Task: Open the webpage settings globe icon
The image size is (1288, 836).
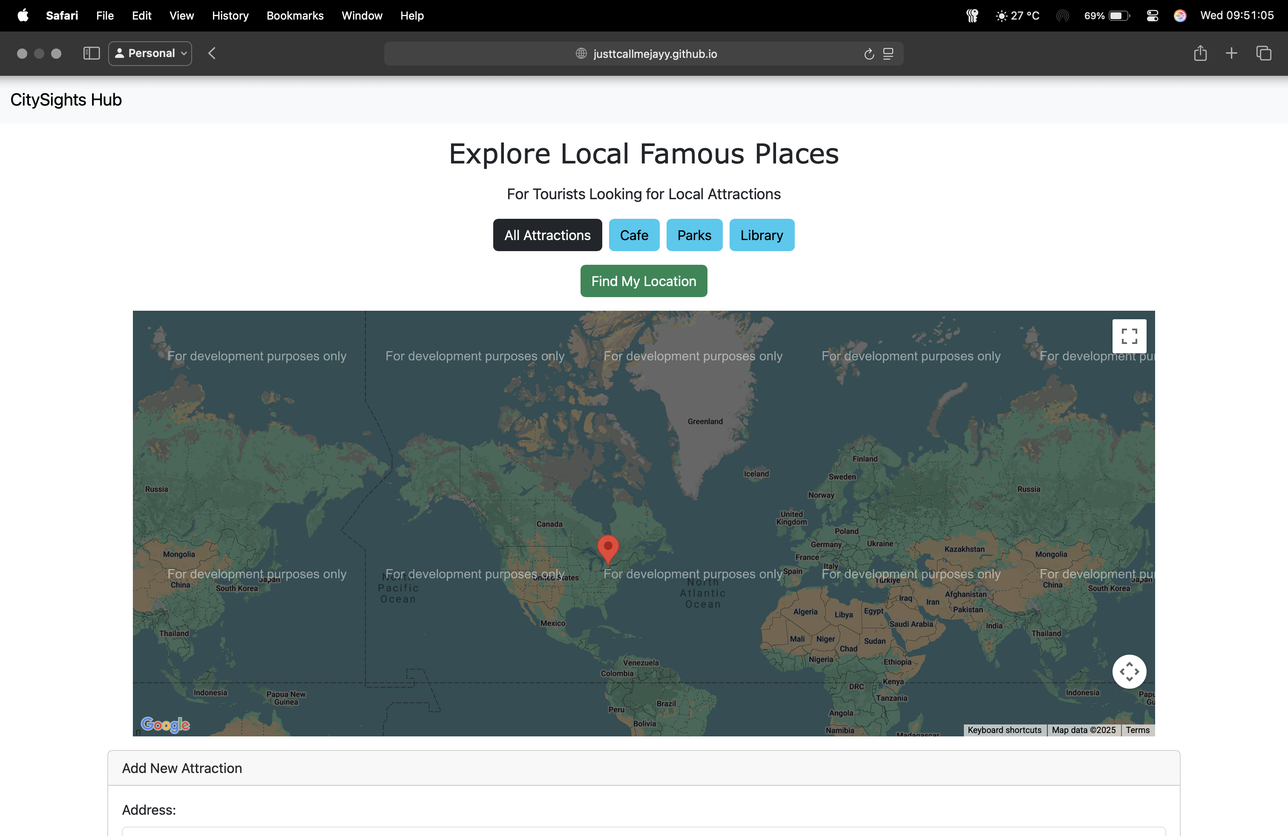Action: [x=580, y=54]
